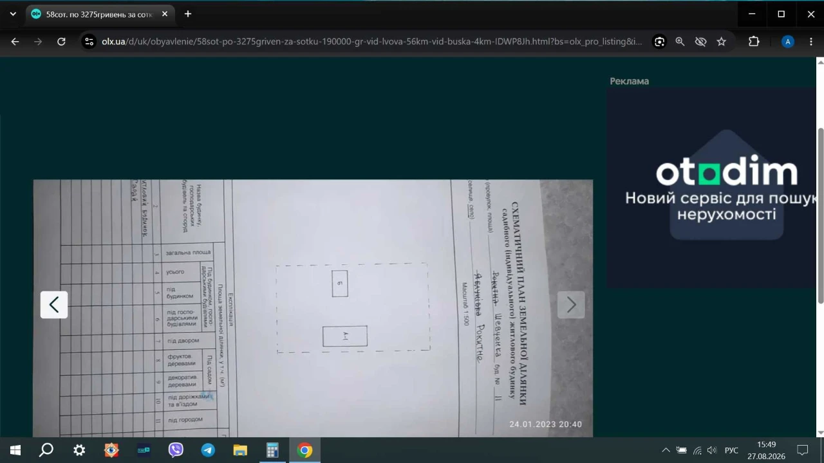Viewport: 824px width, 463px height.
Task: Open Calculator from the taskbar
Action: (x=272, y=450)
